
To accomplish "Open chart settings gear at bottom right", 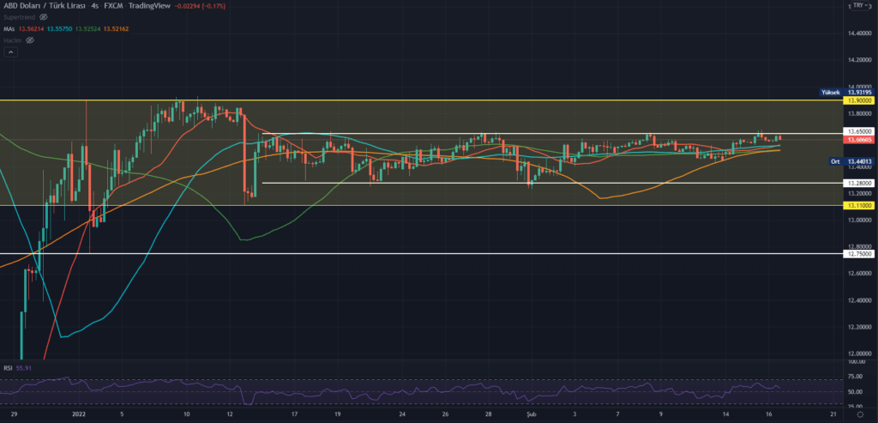I will coord(859,414).
